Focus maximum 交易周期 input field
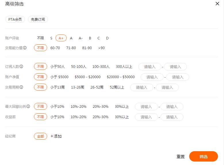The width and height of the screenshot is (224, 165). click(x=167, y=87)
